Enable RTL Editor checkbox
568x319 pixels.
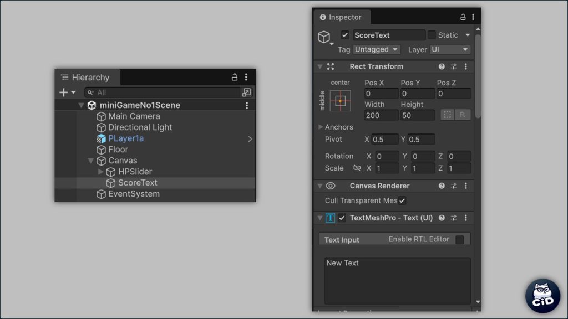(459, 240)
